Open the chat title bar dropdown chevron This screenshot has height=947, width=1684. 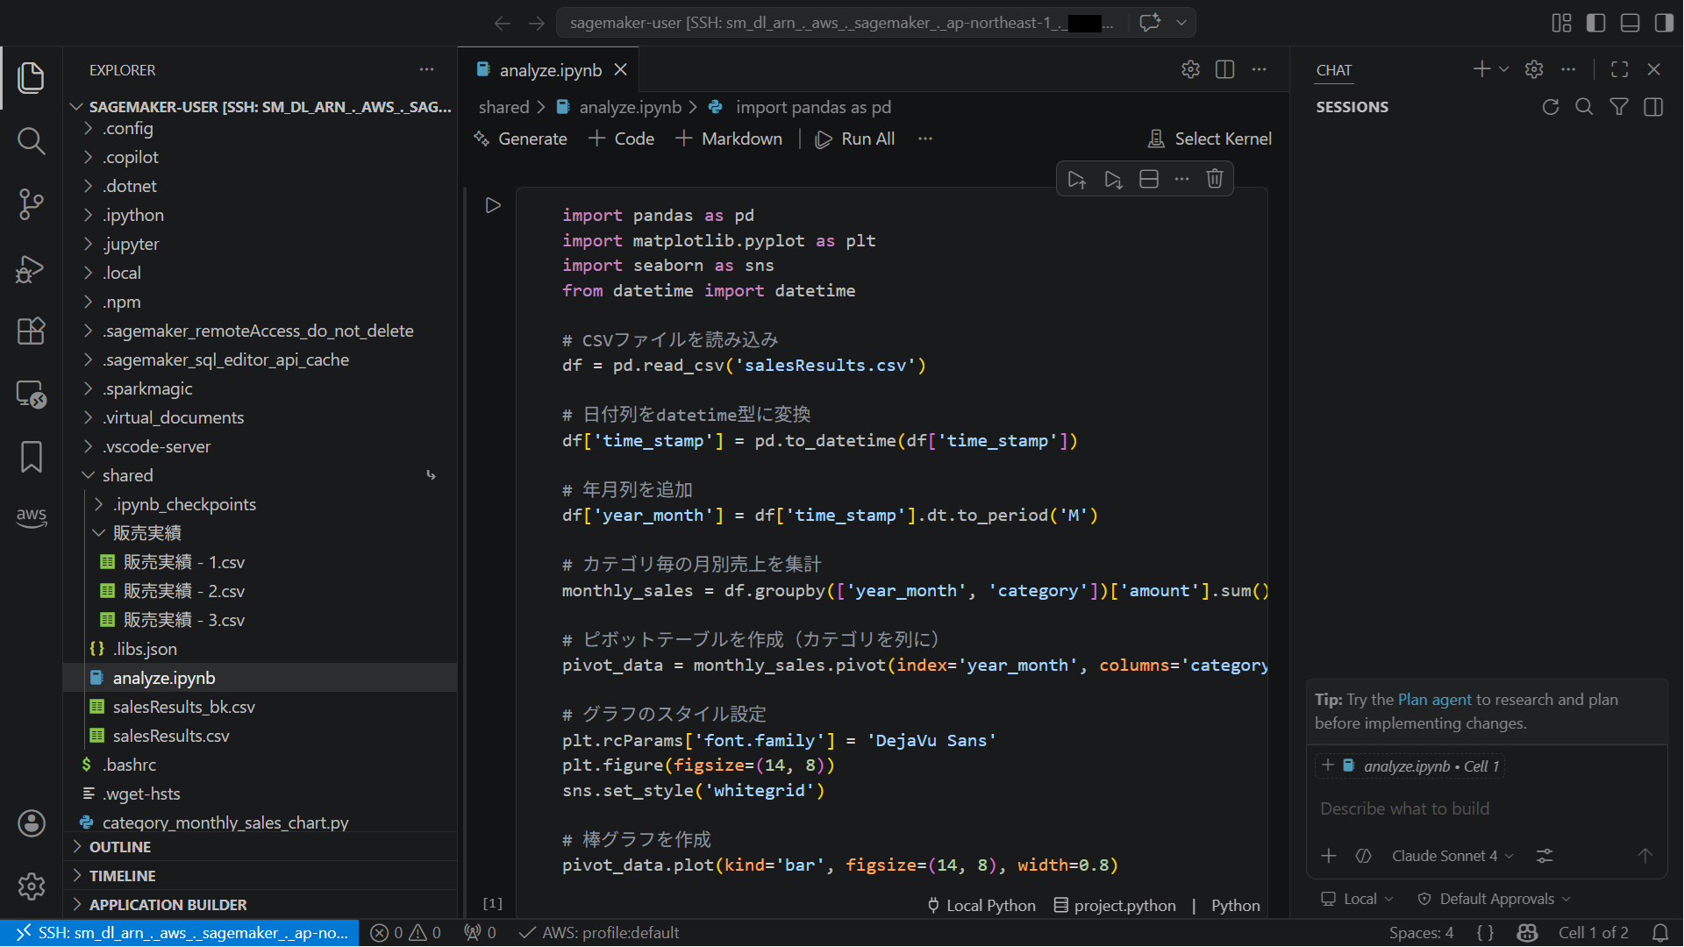click(x=1181, y=23)
